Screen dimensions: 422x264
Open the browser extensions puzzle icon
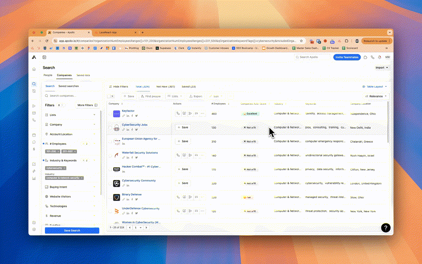pos(346,41)
